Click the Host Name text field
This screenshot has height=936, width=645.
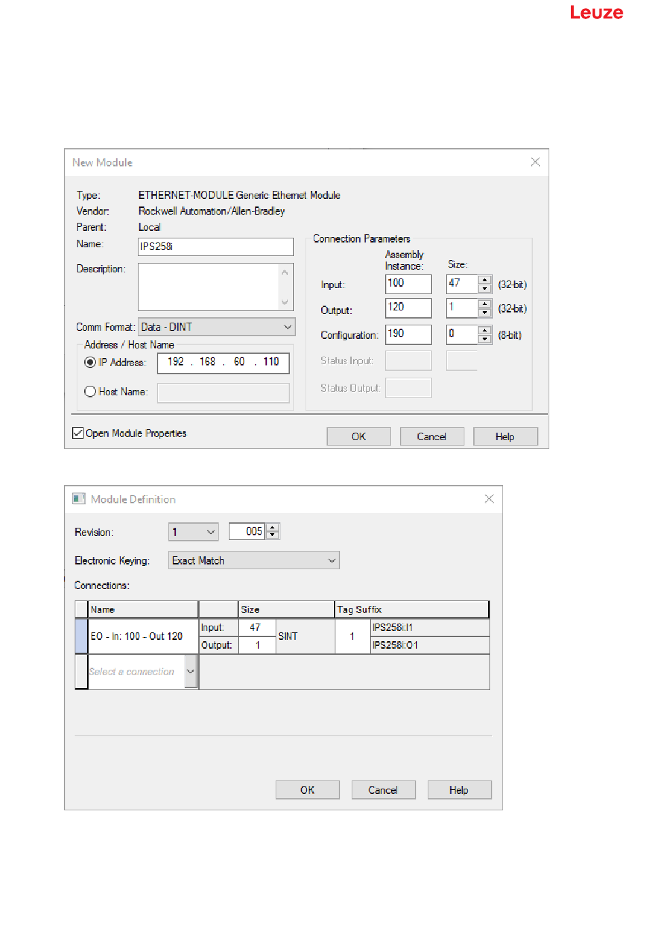[223, 393]
